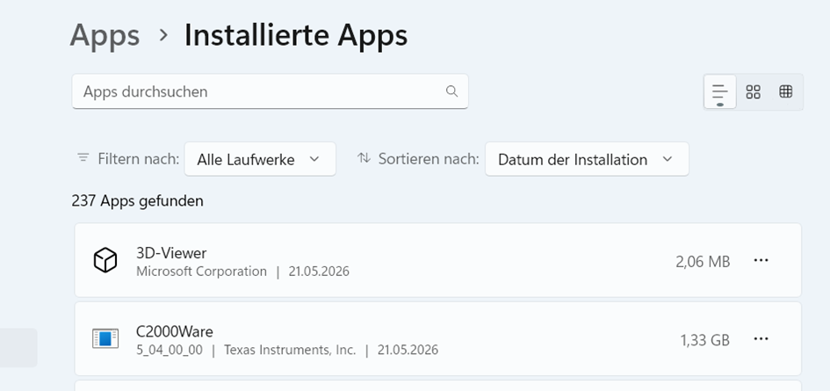Go back to Apps breadcrumb
This screenshot has height=391, width=830.
105,35
